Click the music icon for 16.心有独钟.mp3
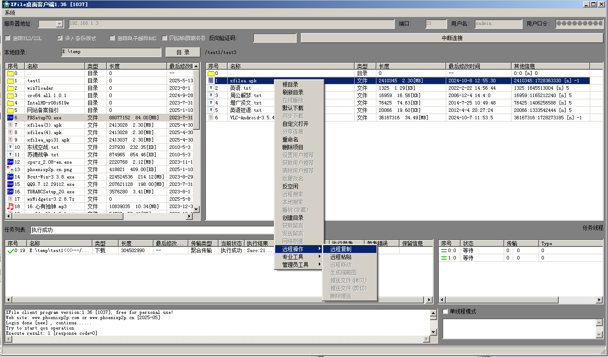The image size is (608, 357). click(x=10, y=206)
